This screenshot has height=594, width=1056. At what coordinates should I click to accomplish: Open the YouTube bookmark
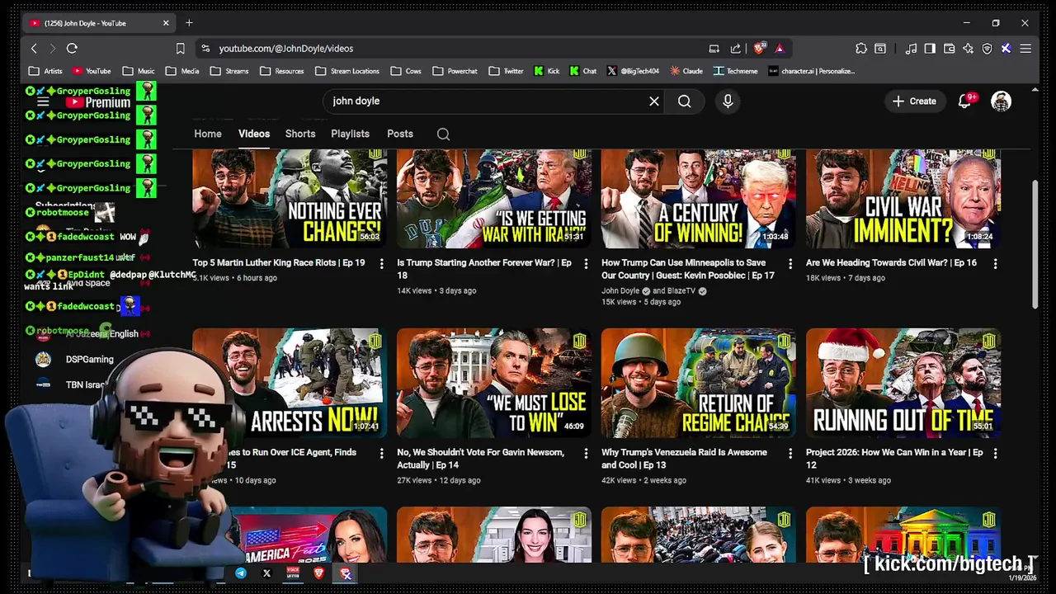coord(92,71)
